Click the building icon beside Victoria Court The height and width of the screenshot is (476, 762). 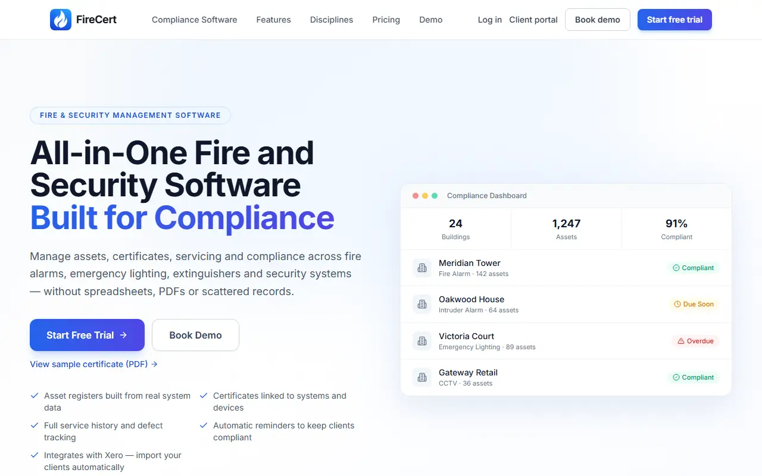coord(422,341)
